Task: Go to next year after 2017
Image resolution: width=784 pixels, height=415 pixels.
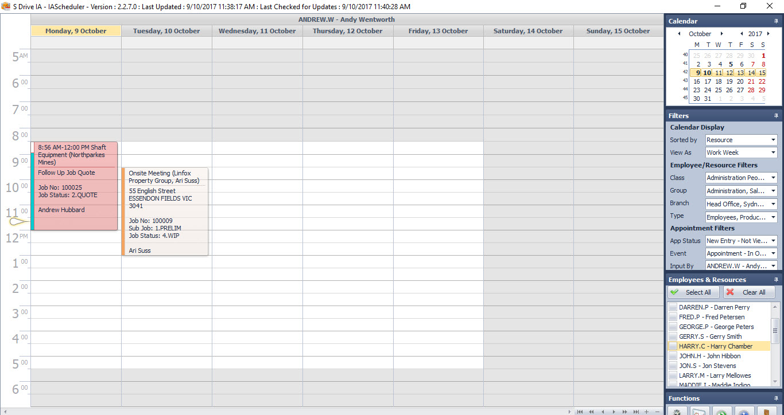Action: point(769,34)
